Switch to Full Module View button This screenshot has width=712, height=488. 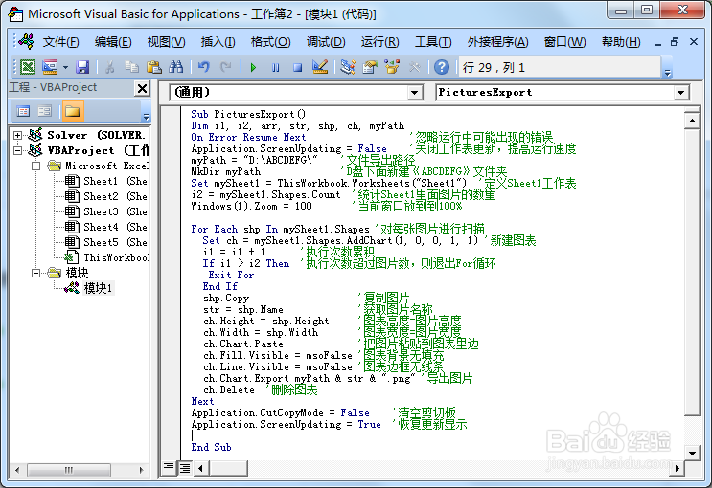pos(185,467)
